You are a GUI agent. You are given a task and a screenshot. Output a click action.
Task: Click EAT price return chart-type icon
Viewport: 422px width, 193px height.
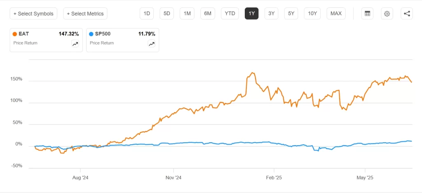pyautogui.click(x=75, y=44)
